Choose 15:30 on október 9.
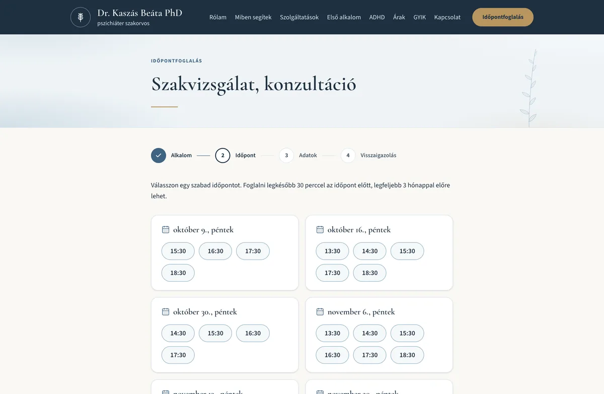This screenshot has width=604, height=394. pyautogui.click(x=178, y=251)
